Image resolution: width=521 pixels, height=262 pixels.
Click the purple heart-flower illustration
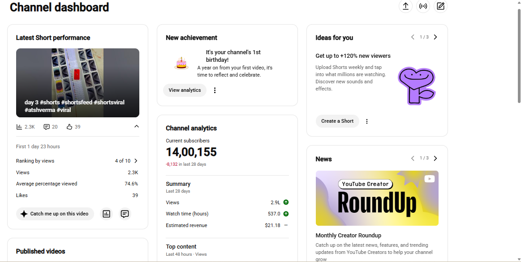417,86
